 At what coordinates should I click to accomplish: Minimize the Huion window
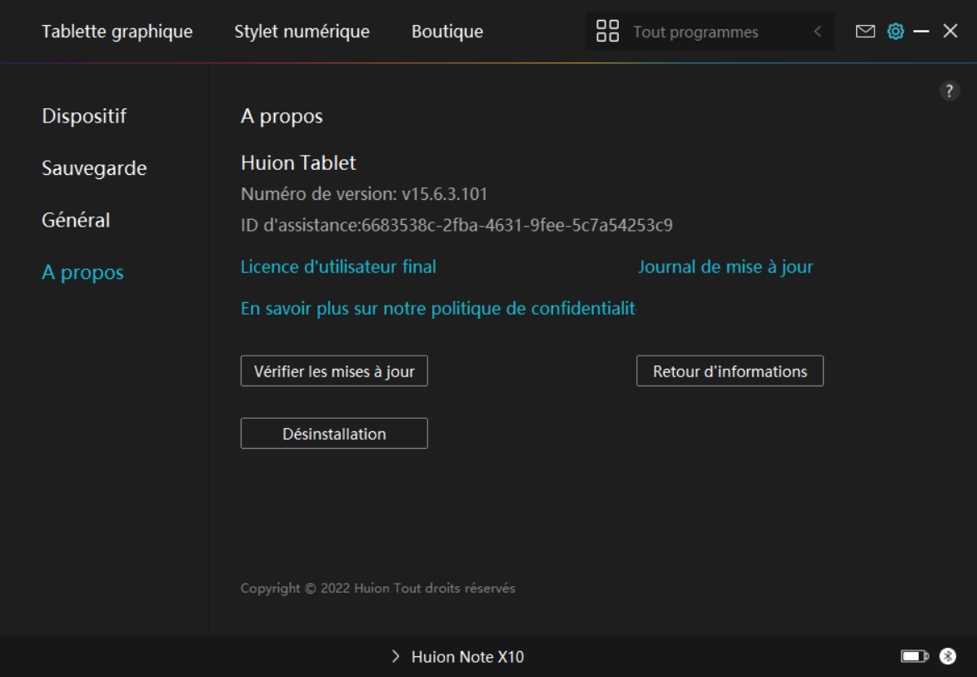tap(921, 32)
